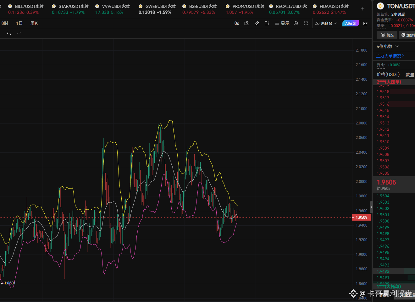Open the 显示 display options menu
This screenshot has height=302, width=415.
click(x=282, y=23)
